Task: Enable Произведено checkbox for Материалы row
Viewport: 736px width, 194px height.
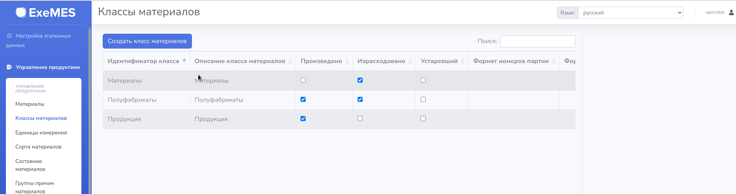Action: click(x=303, y=80)
